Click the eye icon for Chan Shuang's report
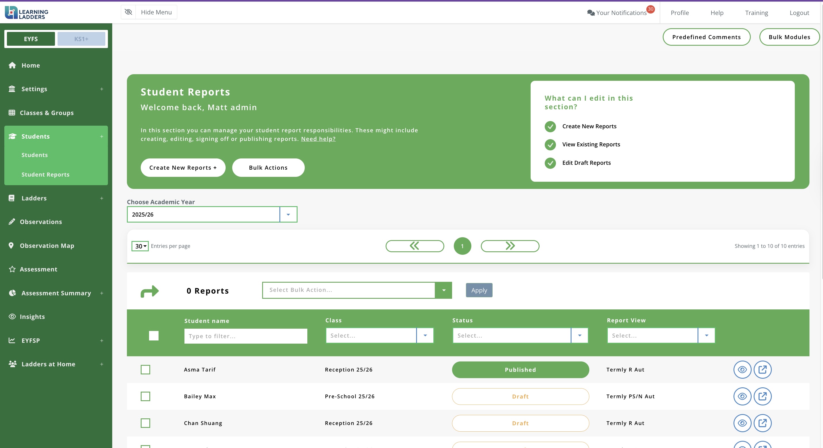Image resolution: width=823 pixels, height=448 pixels. pos(742,423)
